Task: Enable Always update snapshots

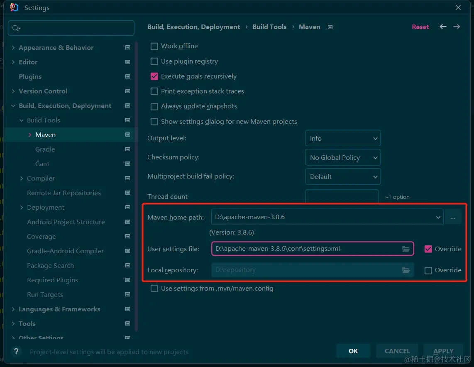Action: point(154,106)
